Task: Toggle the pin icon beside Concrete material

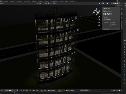Action: tap(90, 91)
